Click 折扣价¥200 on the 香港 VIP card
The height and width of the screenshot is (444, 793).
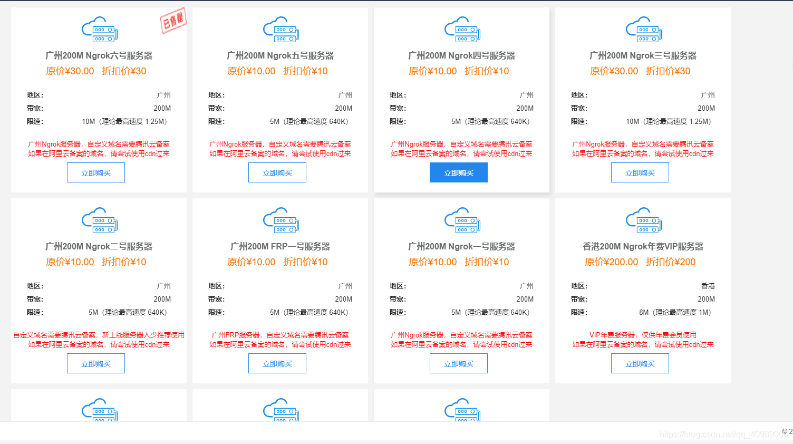[671, 262]
